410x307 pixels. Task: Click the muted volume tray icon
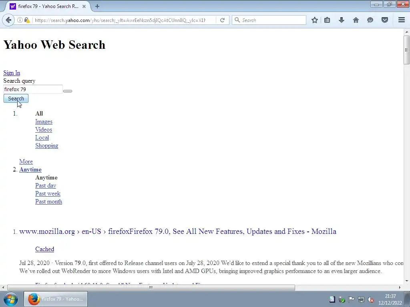coord(370,299)
